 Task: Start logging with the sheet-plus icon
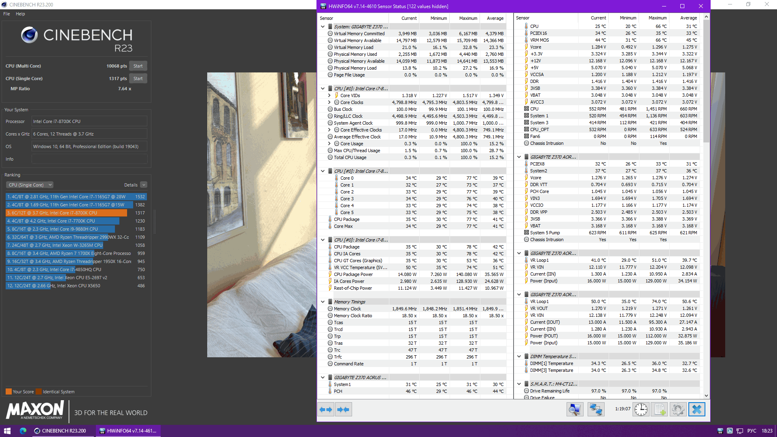tap(660, 409)
